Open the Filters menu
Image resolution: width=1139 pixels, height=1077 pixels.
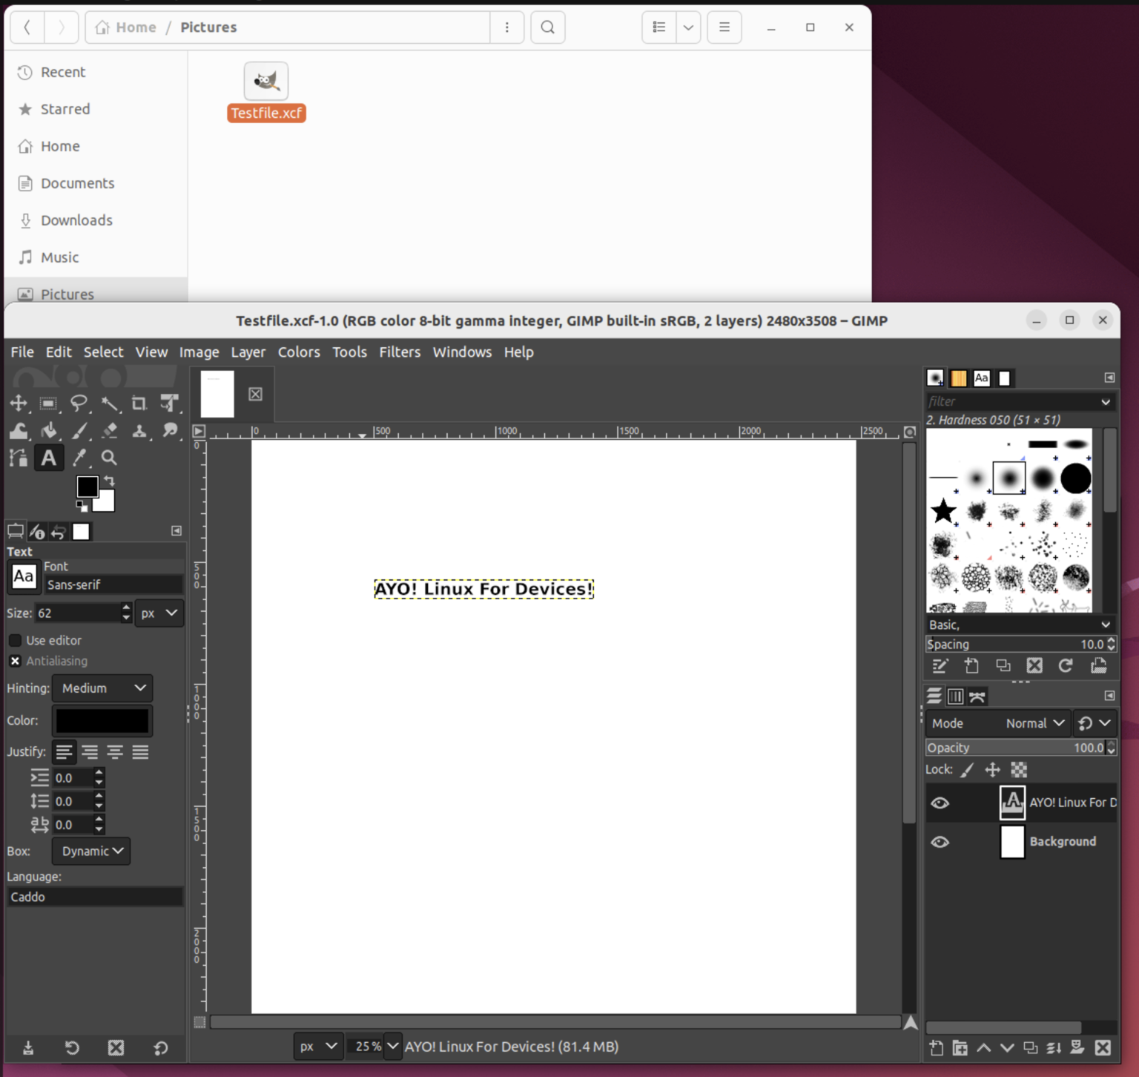(x=400, y=352)
